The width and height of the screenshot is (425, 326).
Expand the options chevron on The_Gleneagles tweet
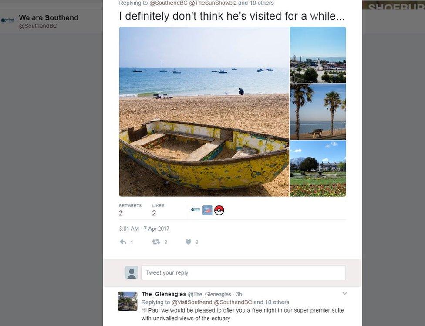pyautogui.click(x=344, y=293)
